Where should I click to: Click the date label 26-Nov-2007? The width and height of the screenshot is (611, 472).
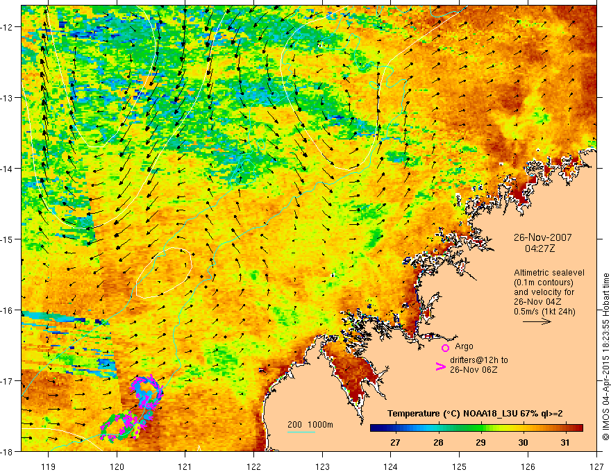542,237
